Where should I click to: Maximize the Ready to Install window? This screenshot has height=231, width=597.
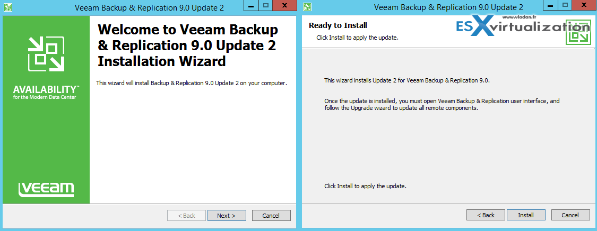point(565,6)
